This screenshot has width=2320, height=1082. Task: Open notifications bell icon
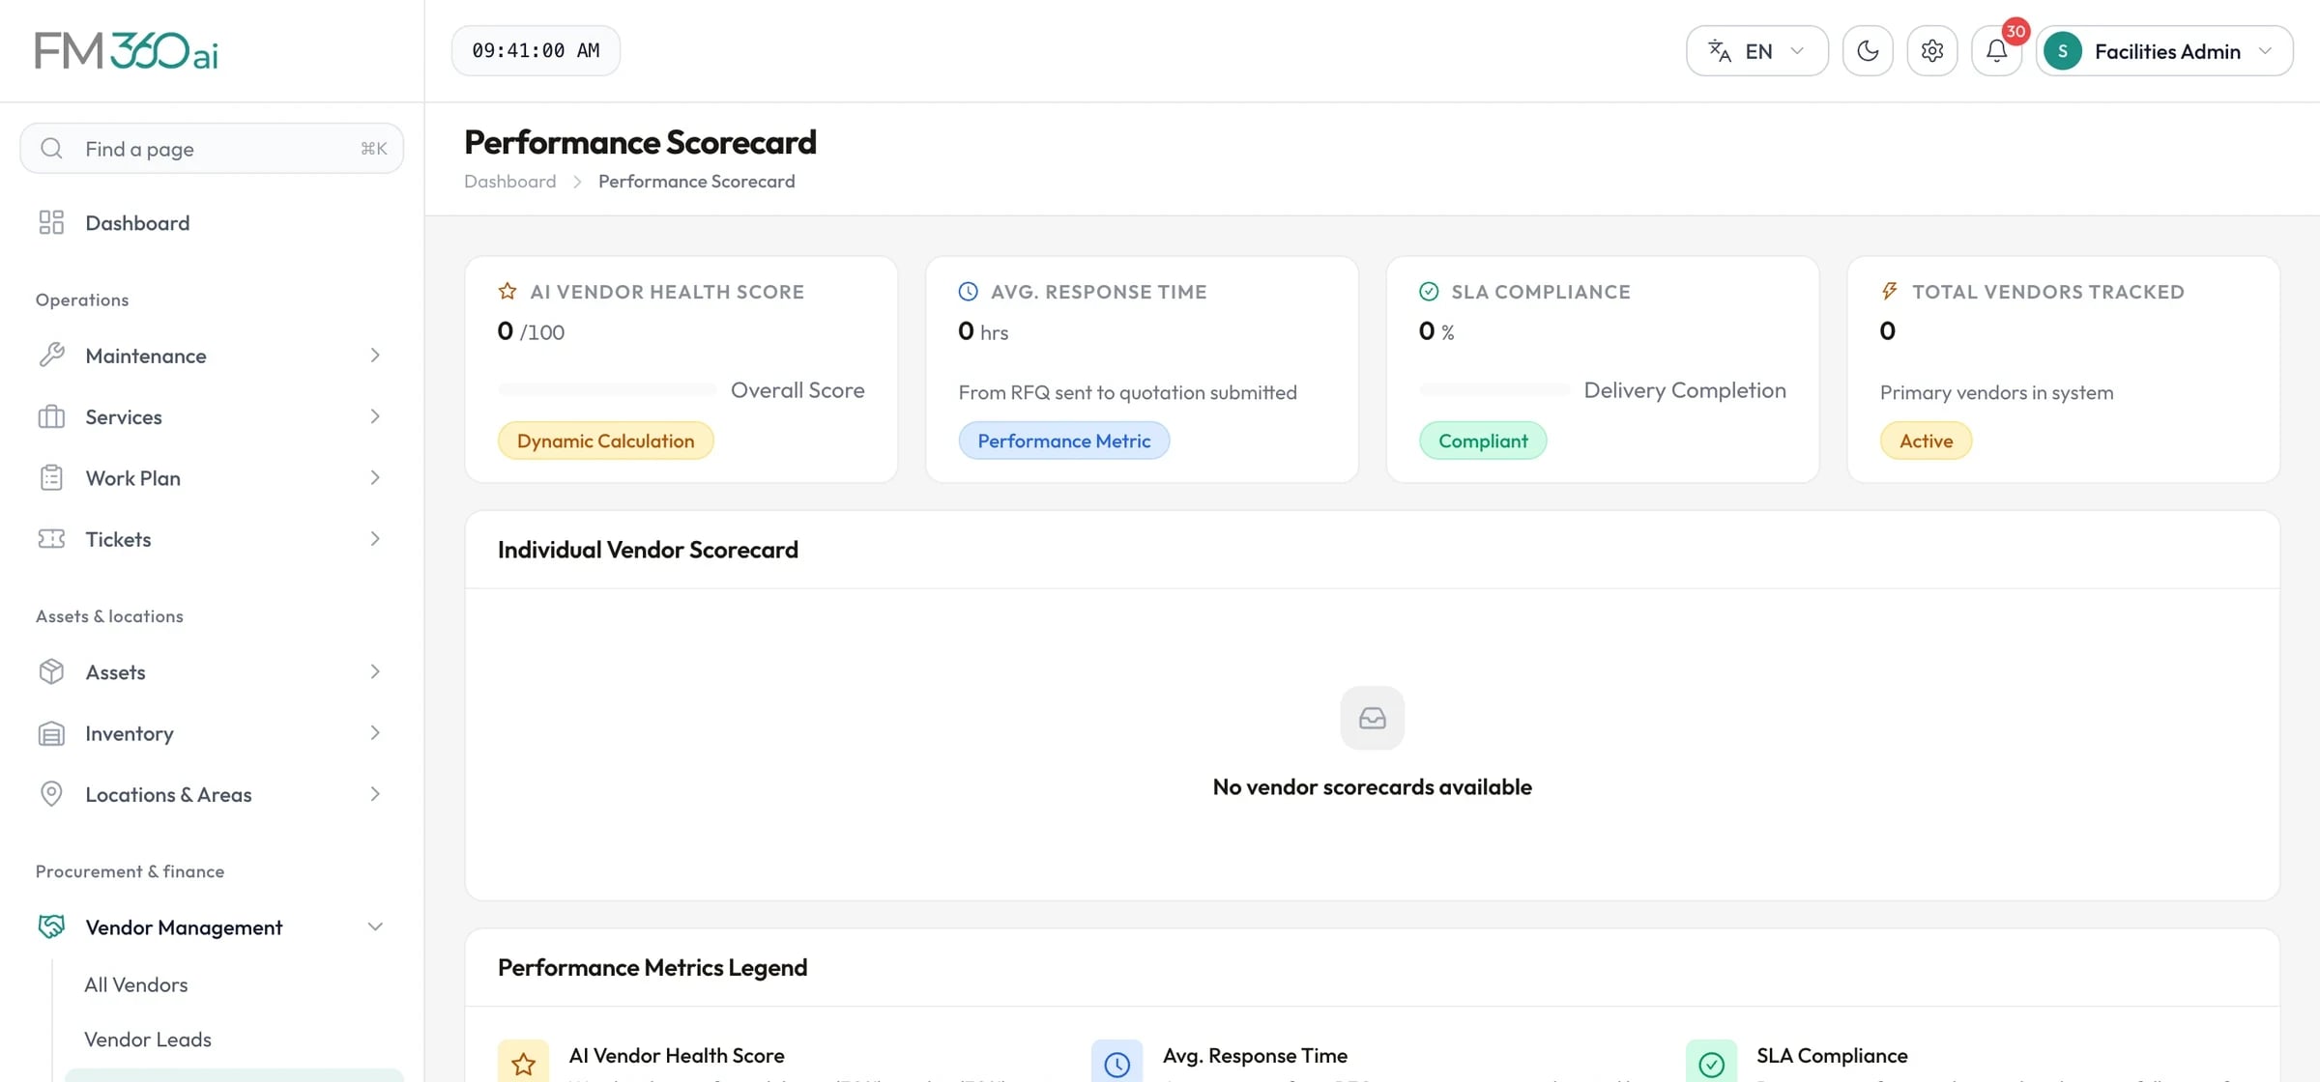click(x=1996, y=50)
